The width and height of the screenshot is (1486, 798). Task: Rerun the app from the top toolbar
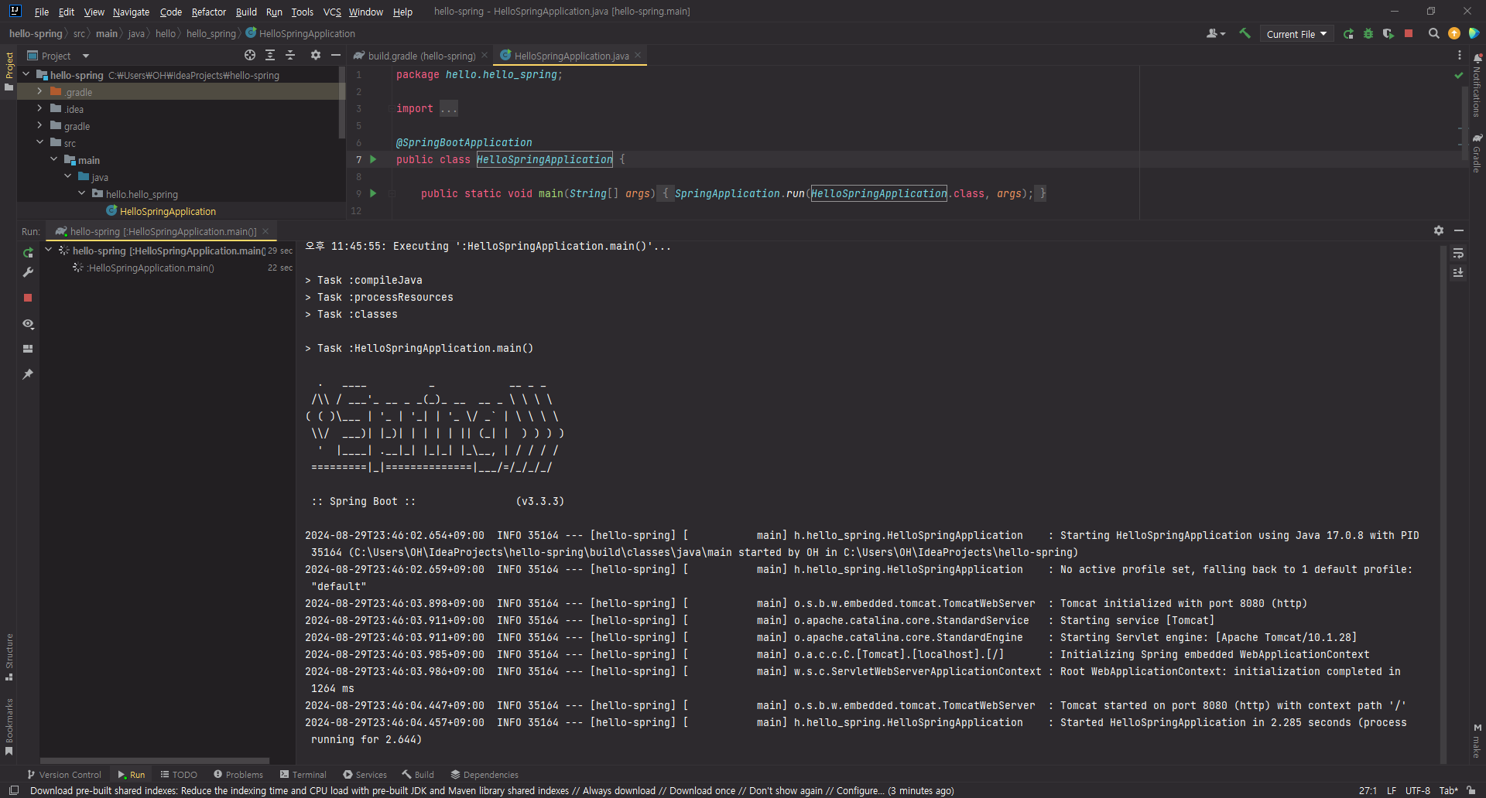(1348, 33)
